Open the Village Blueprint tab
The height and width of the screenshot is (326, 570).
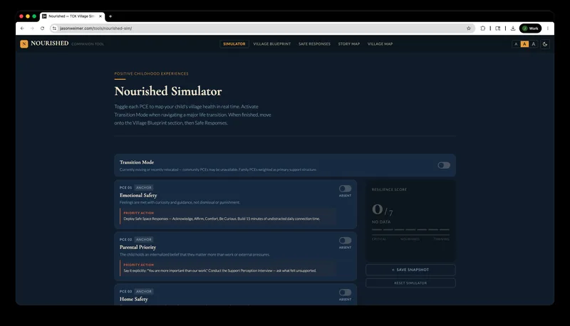point(272,44)
